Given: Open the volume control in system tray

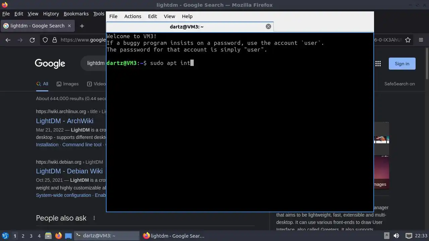Looking at the screenshot, I should point(396,236).
